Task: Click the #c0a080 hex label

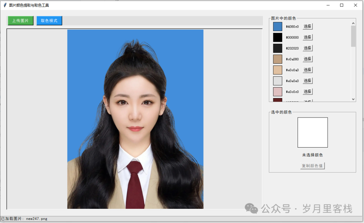Action: (x=292, y=59)
